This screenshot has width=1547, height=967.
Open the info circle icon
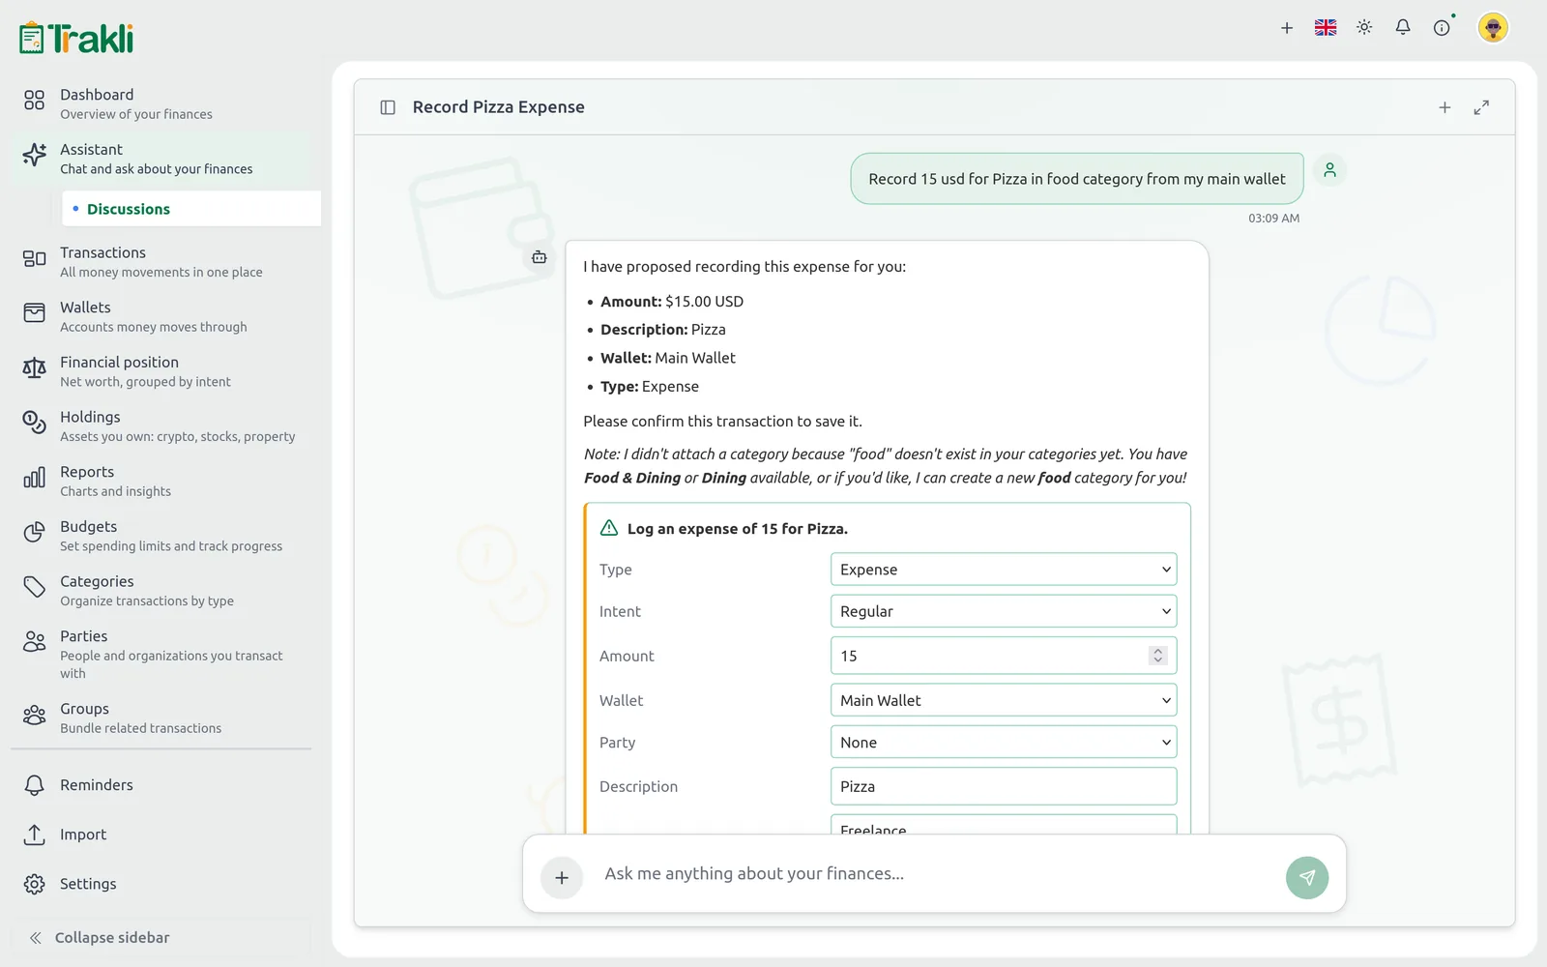[1442, 28]
